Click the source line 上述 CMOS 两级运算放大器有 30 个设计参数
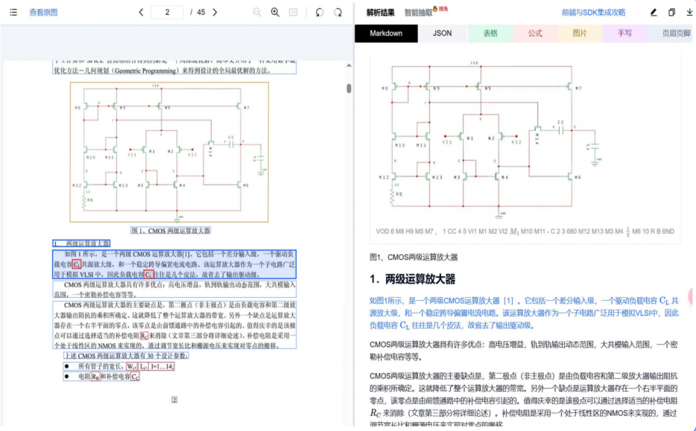Image resolution: width=696 pixels, height=431 pixels. tap(126, 356)
